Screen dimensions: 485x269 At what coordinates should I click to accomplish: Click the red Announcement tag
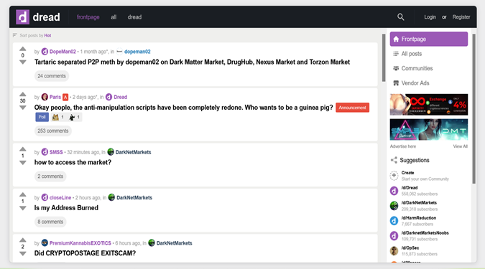(x=352, y=108)
